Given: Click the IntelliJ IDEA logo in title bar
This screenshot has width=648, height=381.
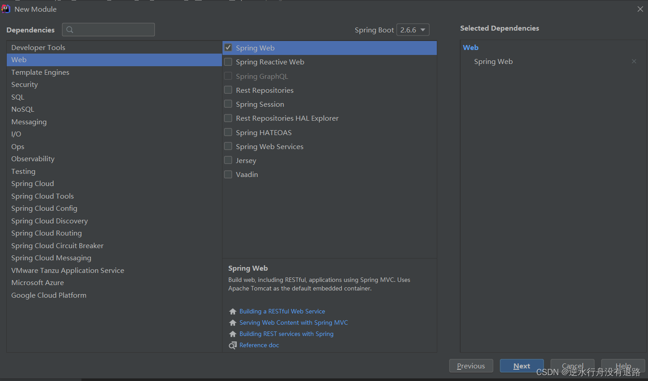Looking at the screenshot, I should (5, 9).
